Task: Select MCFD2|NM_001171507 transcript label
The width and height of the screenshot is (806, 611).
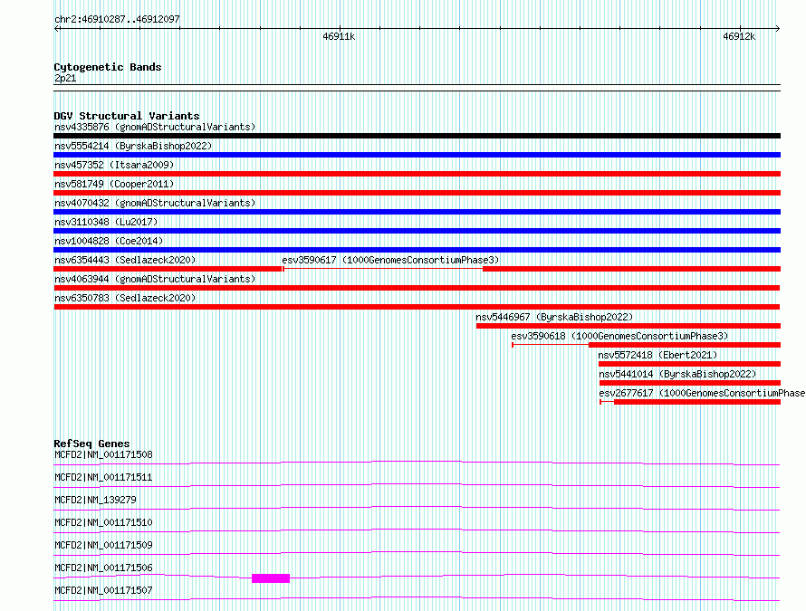Action: pyautogui.click(x=103, y=590)
